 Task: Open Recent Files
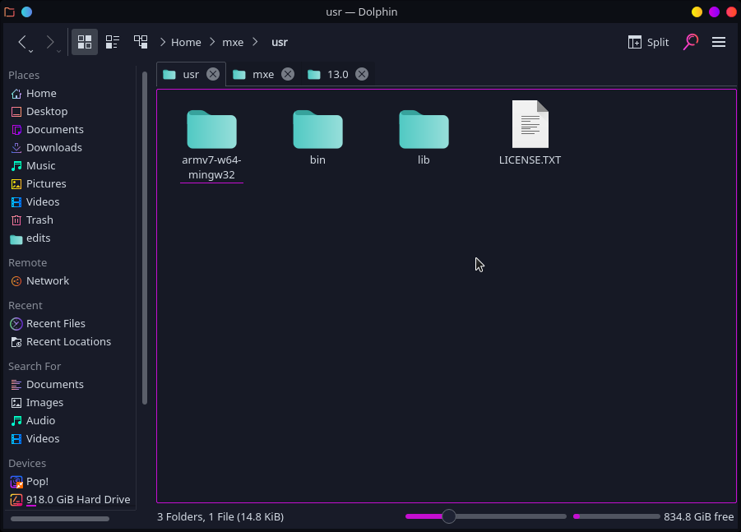[x=70, y=324]
